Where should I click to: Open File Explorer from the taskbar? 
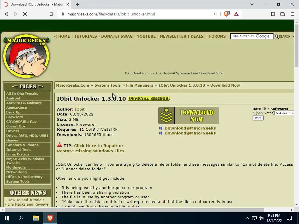tap(36, 218)
